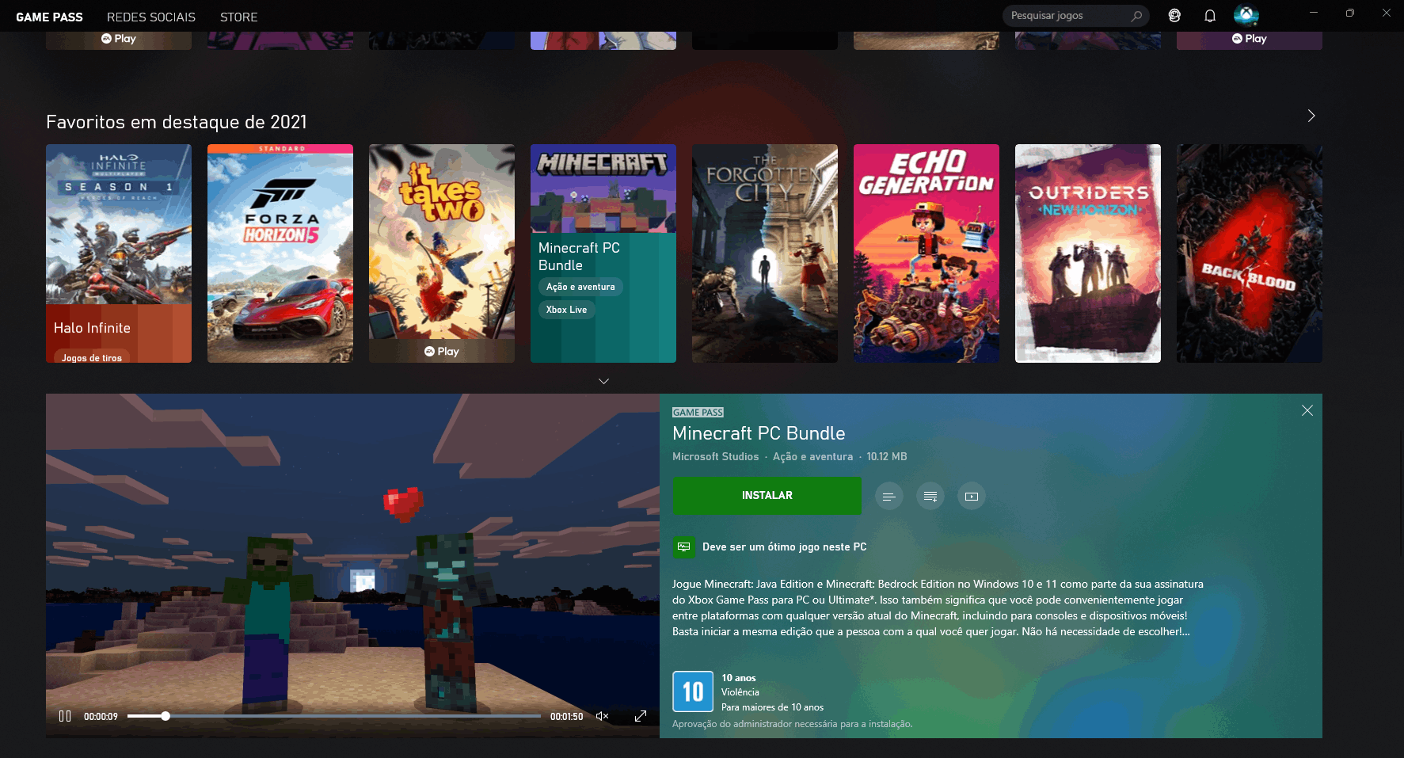This screenshot has width=1404, height=758.
Task: Unmute the trailer audio
Action: (603, 716)
